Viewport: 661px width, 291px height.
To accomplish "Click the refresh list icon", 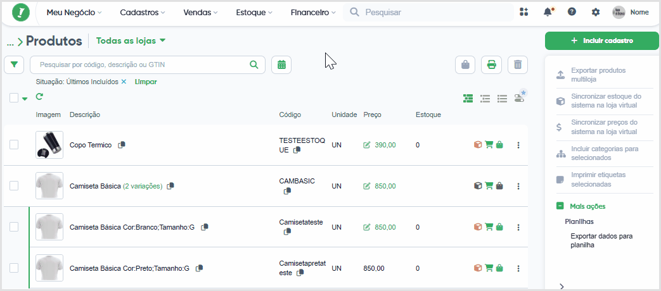I will (39, 97).
